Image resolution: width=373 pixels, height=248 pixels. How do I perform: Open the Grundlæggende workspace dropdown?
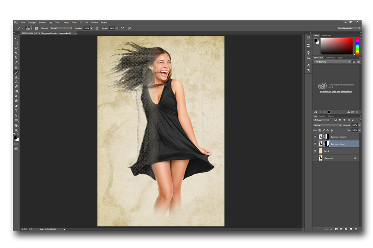tap(349, 28)
